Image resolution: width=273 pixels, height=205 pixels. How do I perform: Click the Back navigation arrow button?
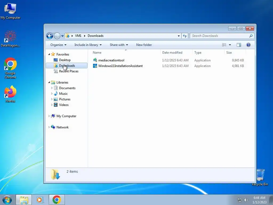point(50,36)
